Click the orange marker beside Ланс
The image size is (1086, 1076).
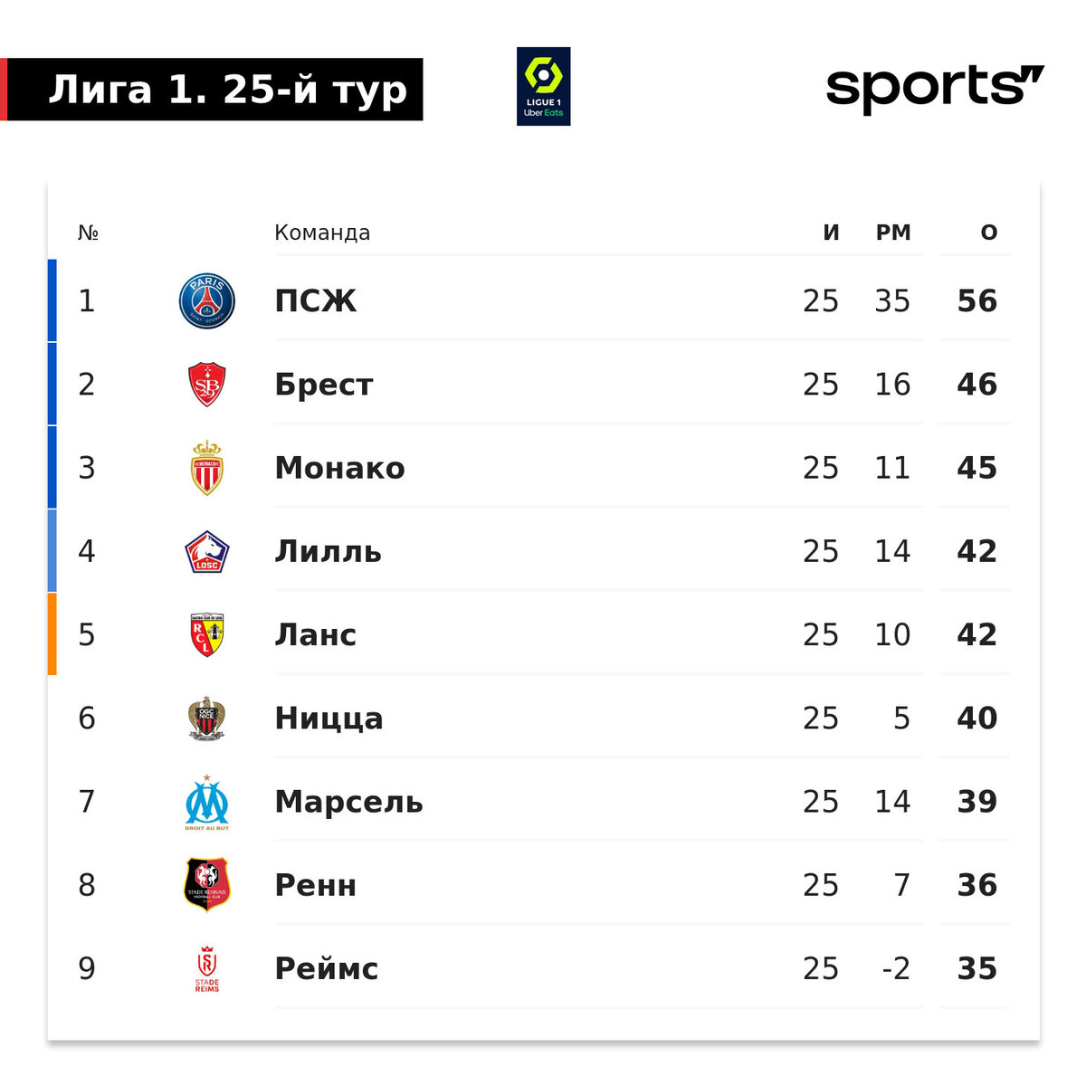pyautogui.click(x=52, y=634)
